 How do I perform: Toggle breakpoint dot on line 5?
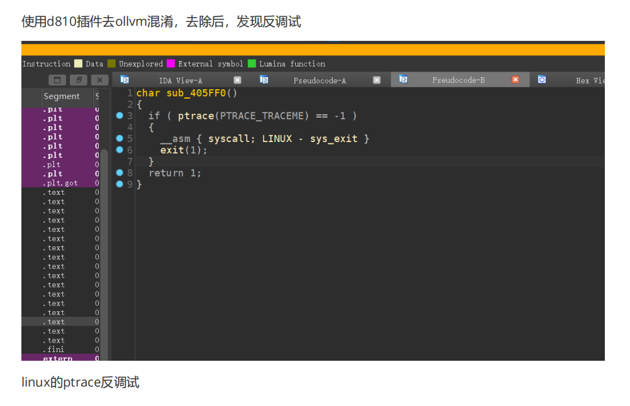(x=120, y=138)
